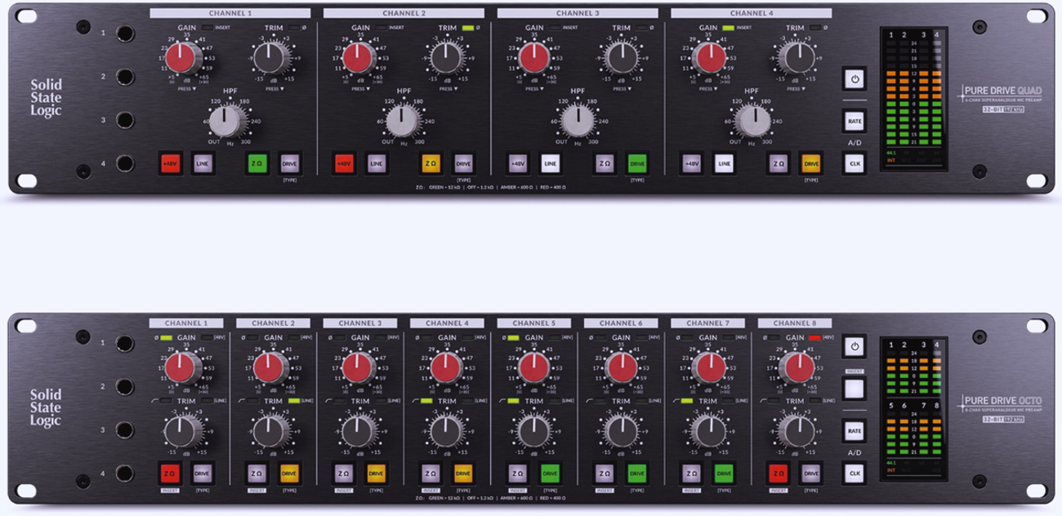Toggle Octo Channel 6 Z Ω button
Viewport: 1062px width, 516px height.
pyautogui.click(x=605, y=473)
